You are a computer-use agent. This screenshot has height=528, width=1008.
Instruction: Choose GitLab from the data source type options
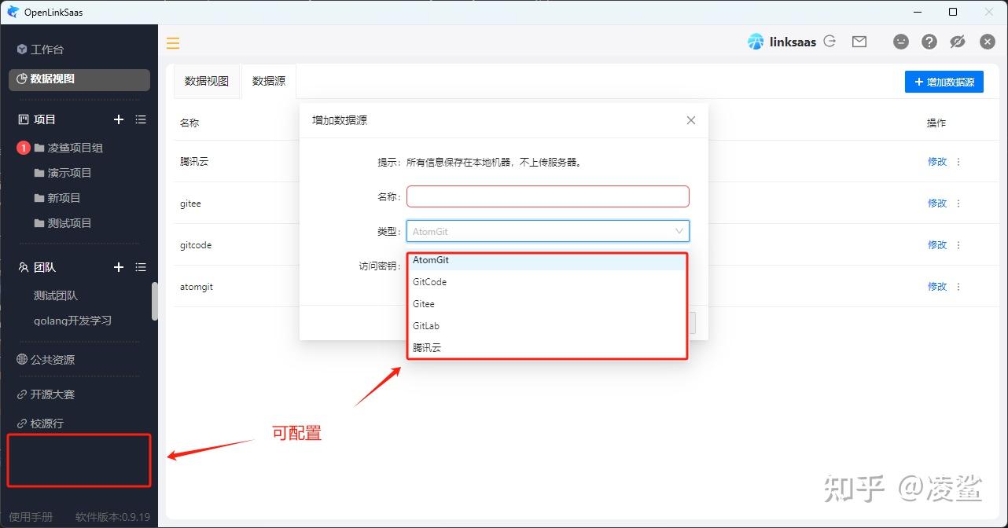(425, 325)
